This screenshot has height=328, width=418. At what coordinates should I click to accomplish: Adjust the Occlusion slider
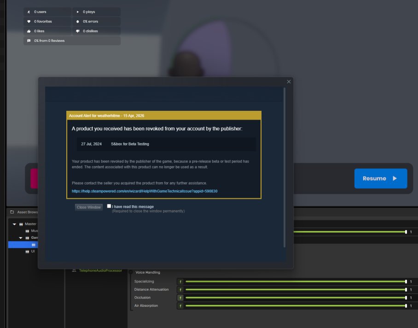coord(296,298)
